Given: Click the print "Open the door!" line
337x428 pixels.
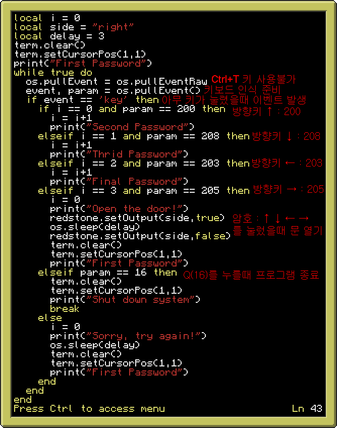Looking at the screenshot, I should pos(119,209).
